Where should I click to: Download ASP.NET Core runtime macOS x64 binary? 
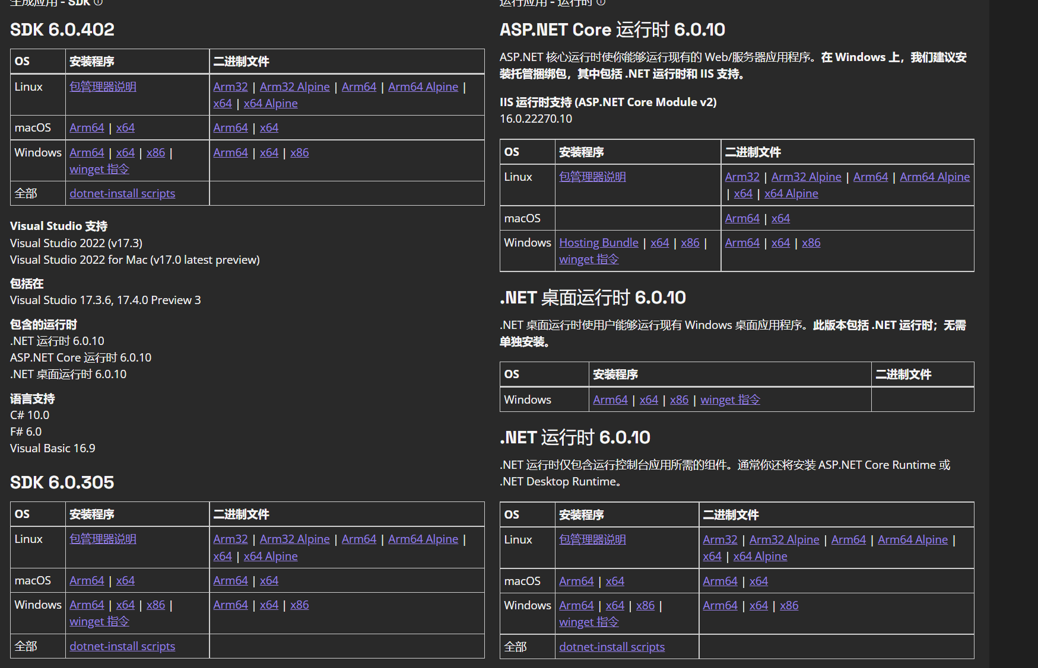(x=780, y=218)
